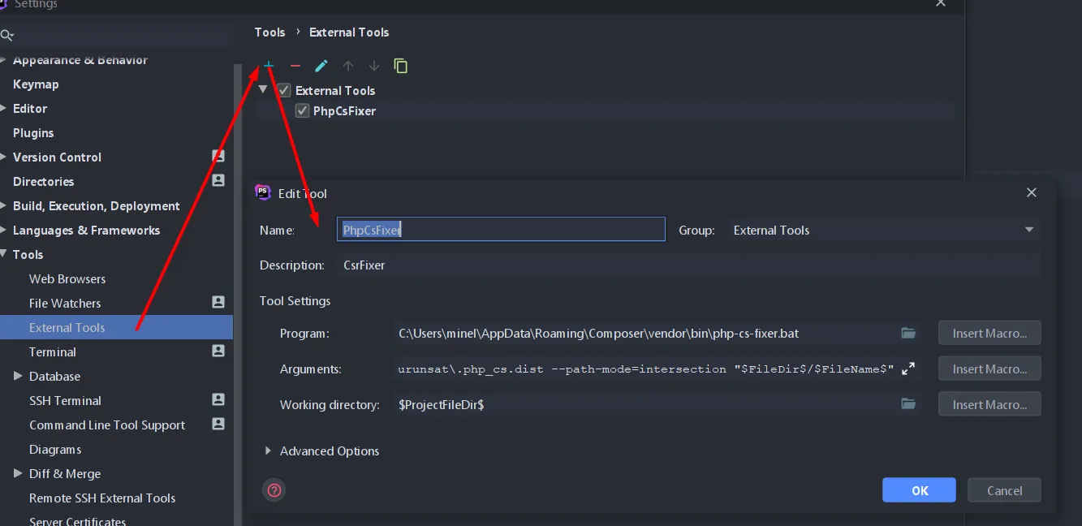The image size is (1082, 526).
Task: Click project-level icon beside Command Line Tool Support
Action: [218, 424]
